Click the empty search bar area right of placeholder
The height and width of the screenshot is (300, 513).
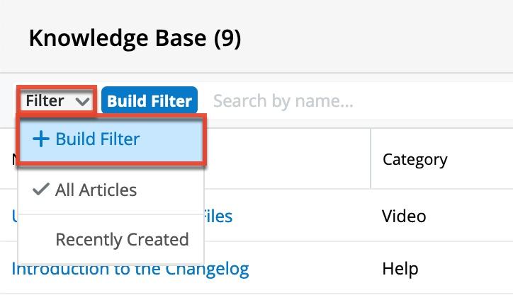(439, 101)
